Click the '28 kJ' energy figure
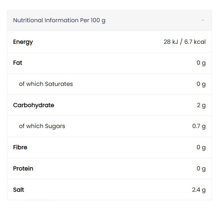The image size is (219, 219). (x=170, y=42)
